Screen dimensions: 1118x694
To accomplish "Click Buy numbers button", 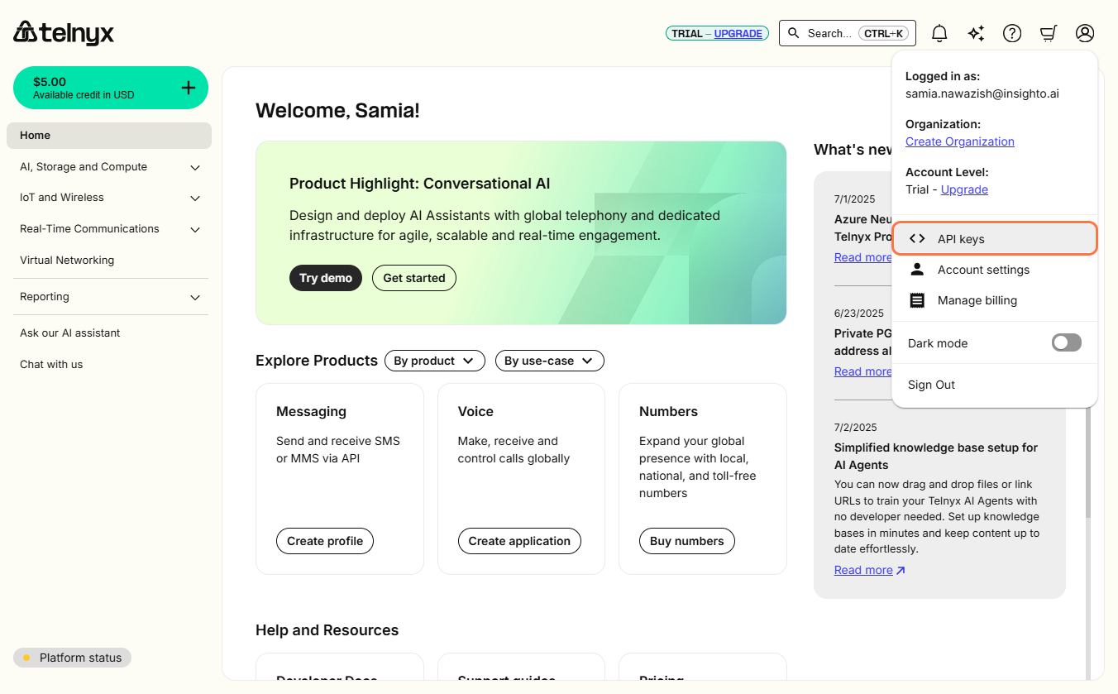I will point(687,541).
